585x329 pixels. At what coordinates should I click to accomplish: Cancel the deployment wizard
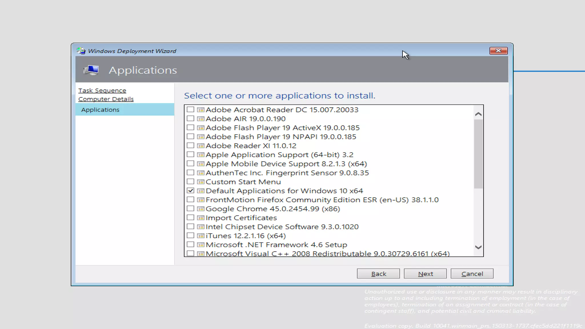point(472,274)
